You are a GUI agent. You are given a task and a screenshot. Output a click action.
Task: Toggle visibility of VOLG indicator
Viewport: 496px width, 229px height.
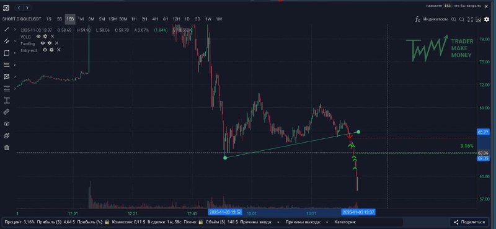coord(38,37)
